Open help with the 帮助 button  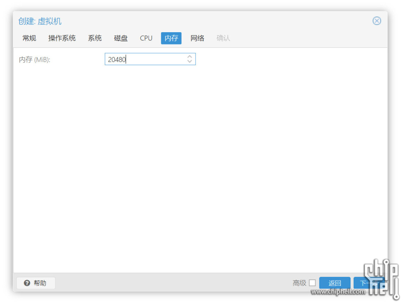[x=36, y=283]
